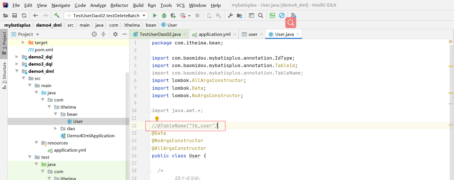Click the blue circle-slash icon

282,15
